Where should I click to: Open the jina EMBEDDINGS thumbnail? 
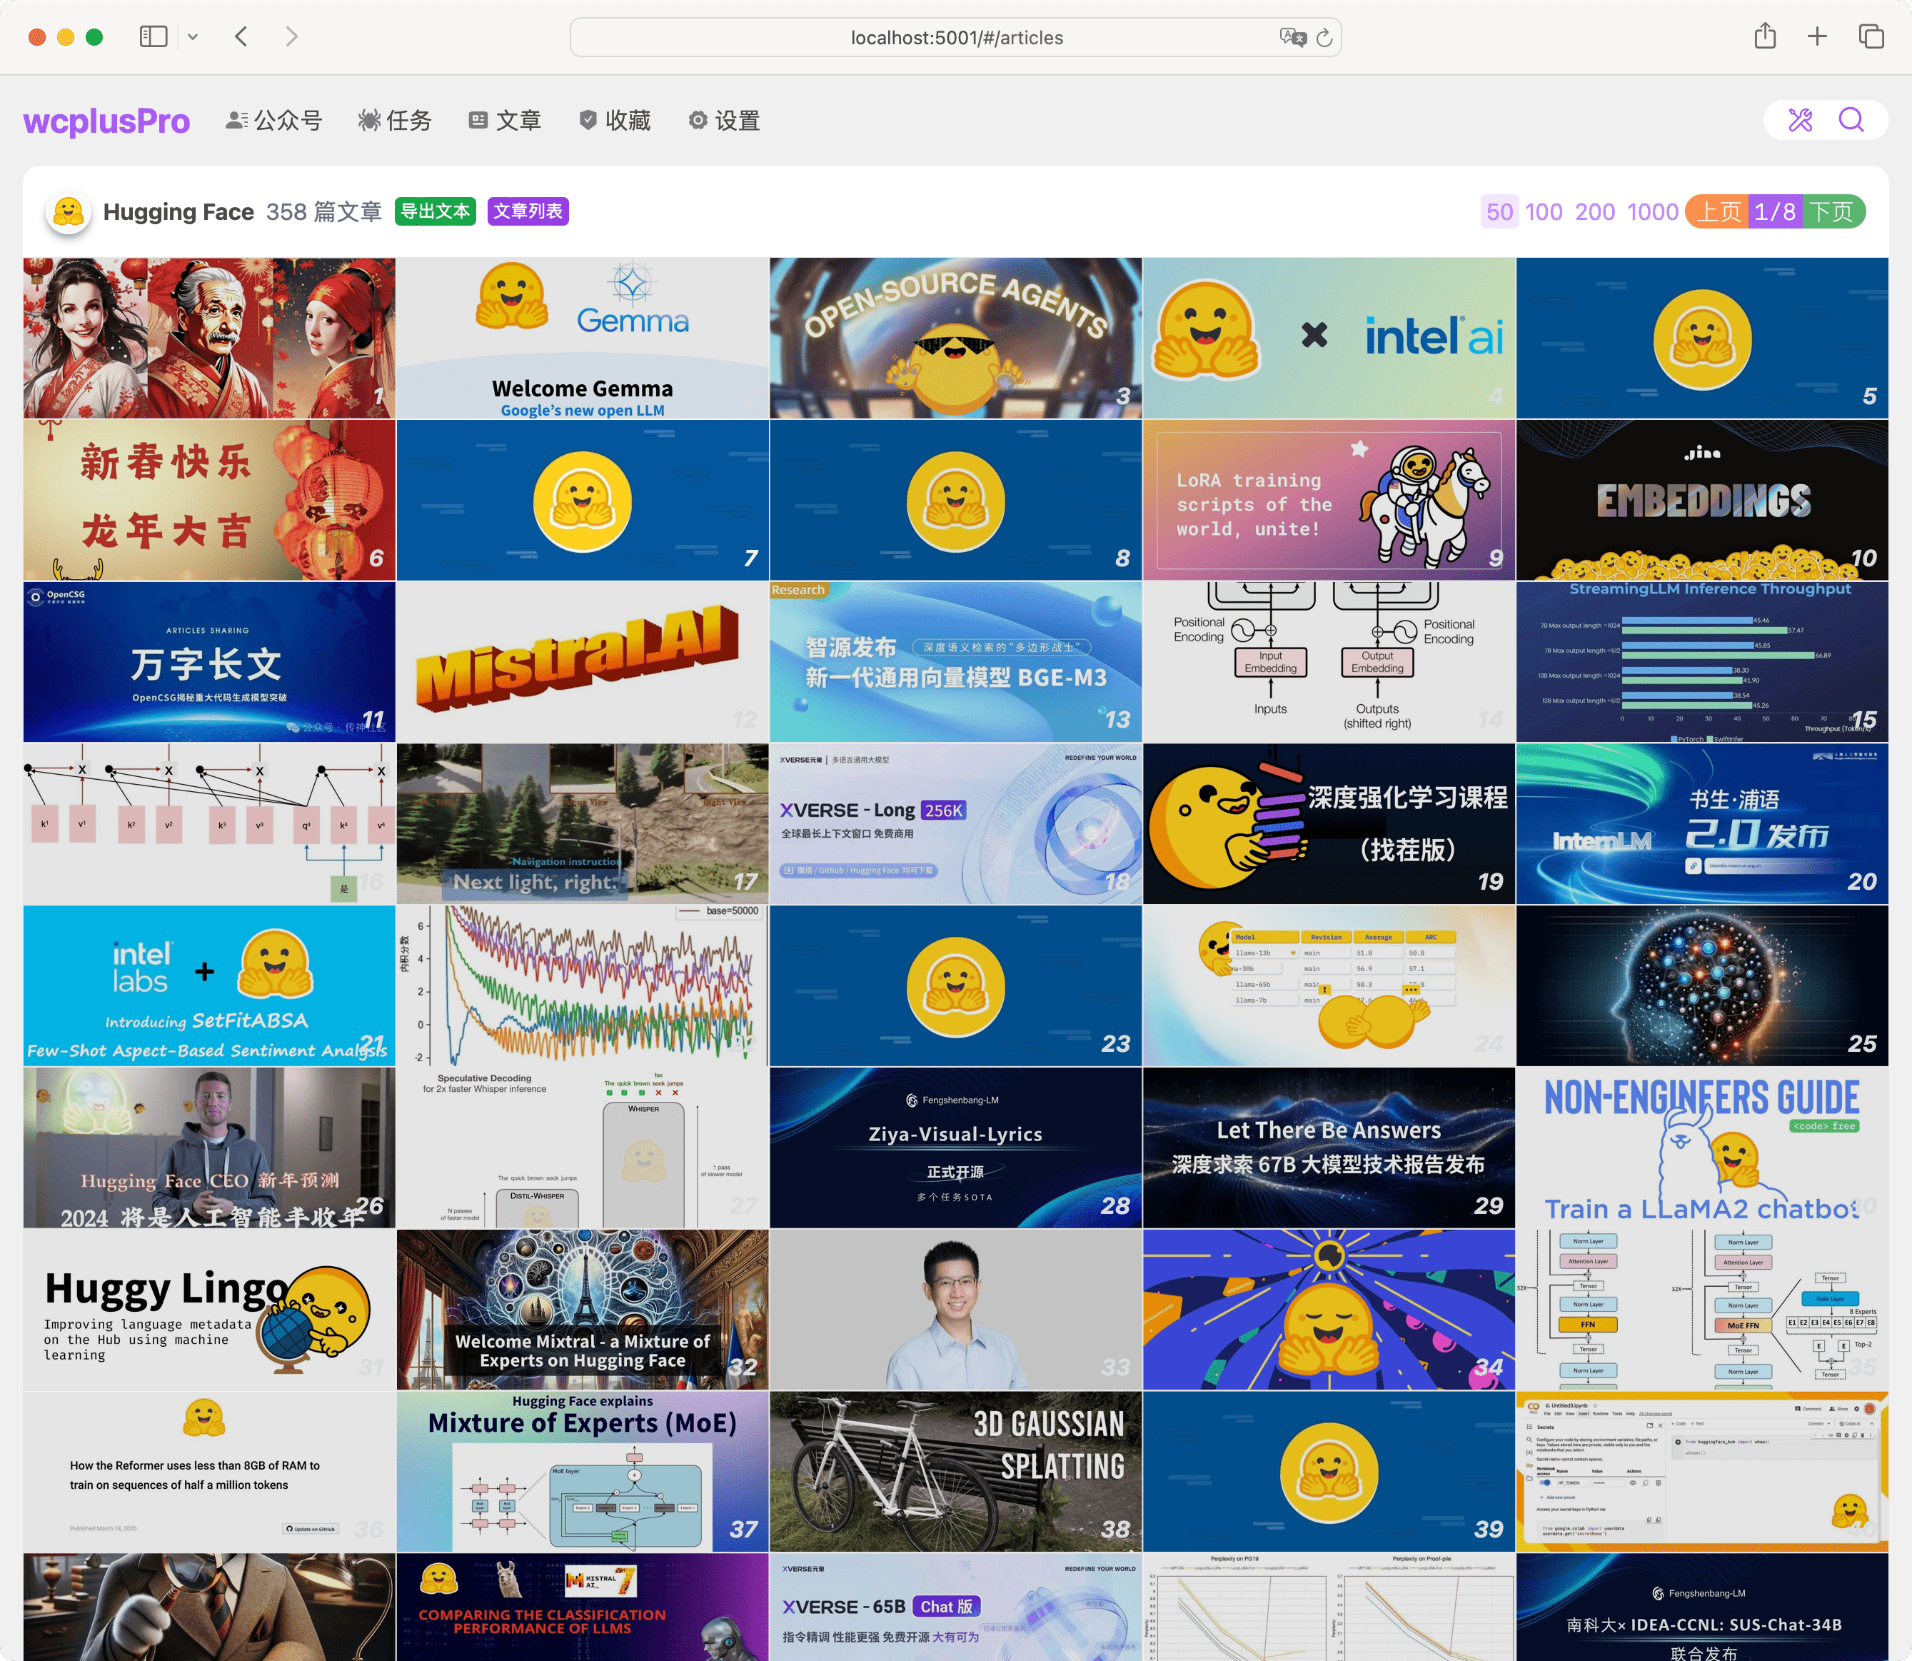tap(1703, 501)
